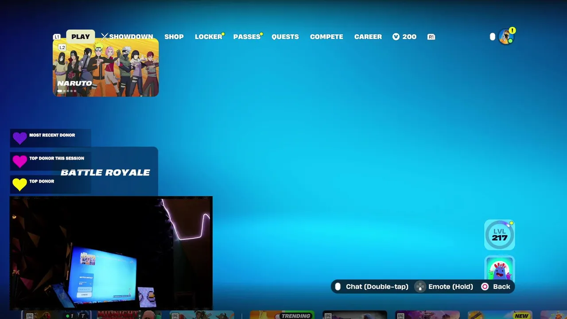The image size is (567, 319).
Task: Select the blue monster emote icon
Action: [500, 268]
